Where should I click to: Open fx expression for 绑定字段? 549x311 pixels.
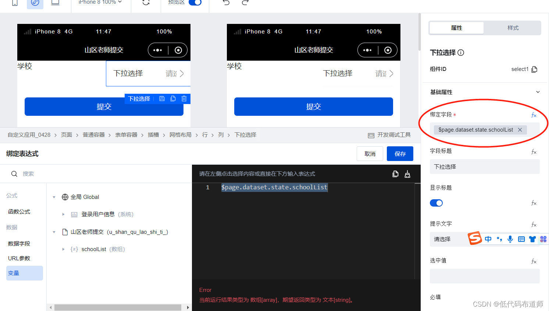pos(534,115)
